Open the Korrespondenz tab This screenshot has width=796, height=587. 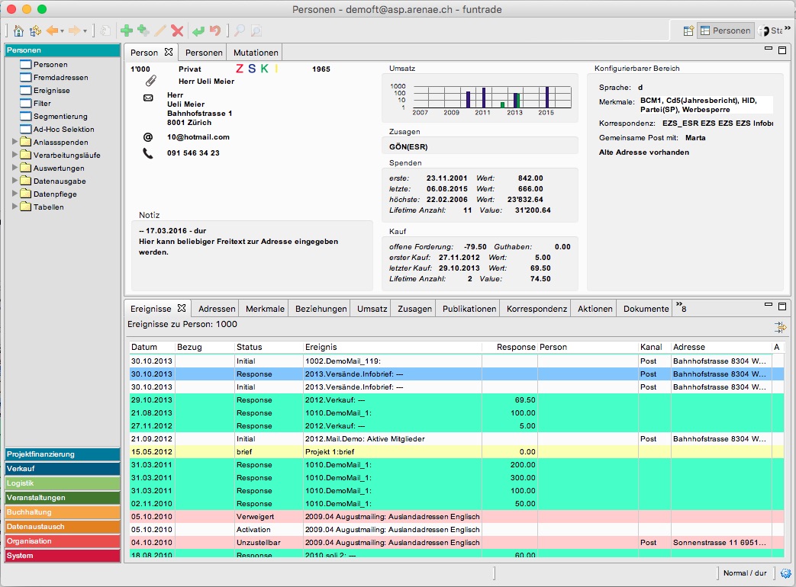point(537,309)
